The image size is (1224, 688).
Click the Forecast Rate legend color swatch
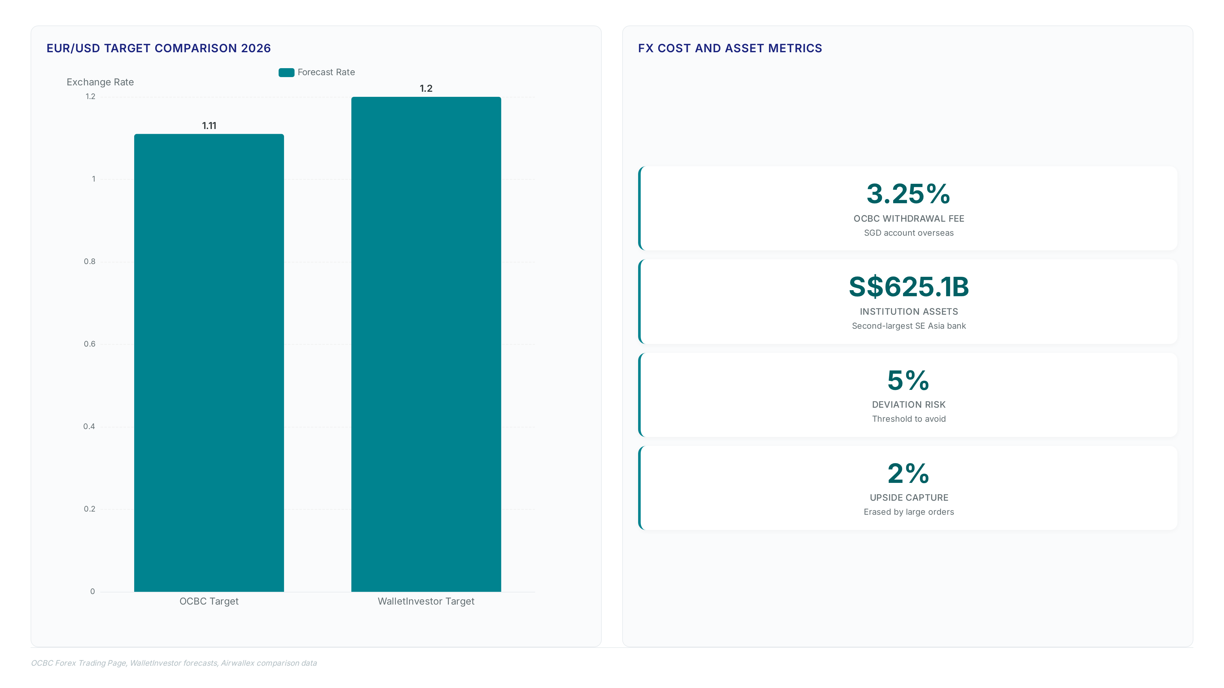(x=286, y=72)
